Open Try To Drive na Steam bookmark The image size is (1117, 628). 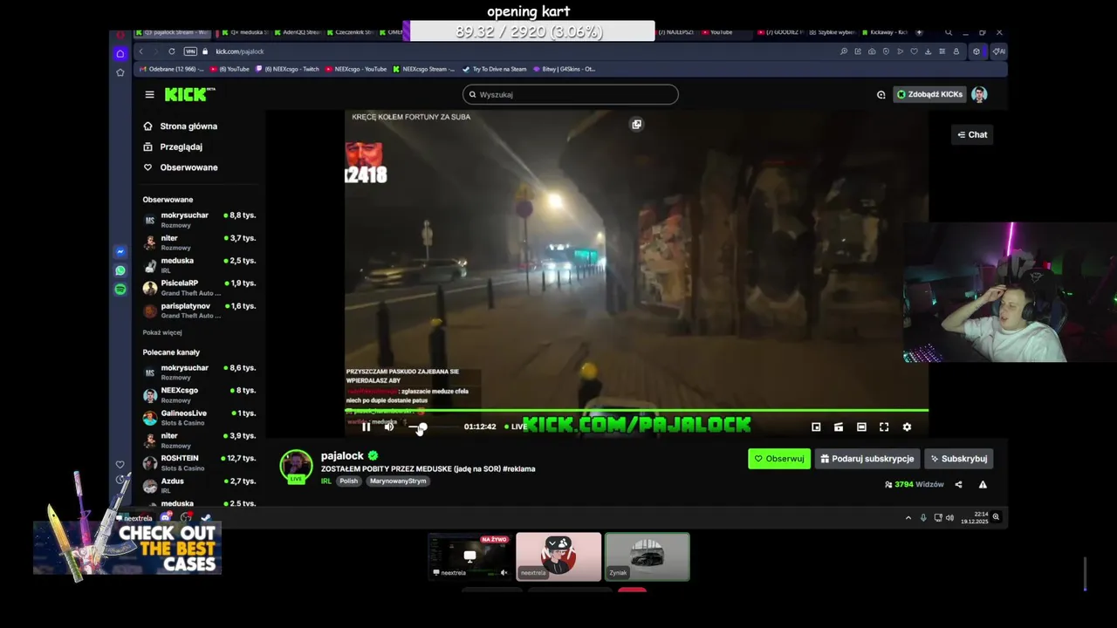coord(494,69)
